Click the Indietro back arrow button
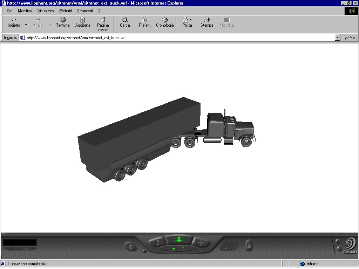Screen dimensions: 359x269 pos(14,22)
